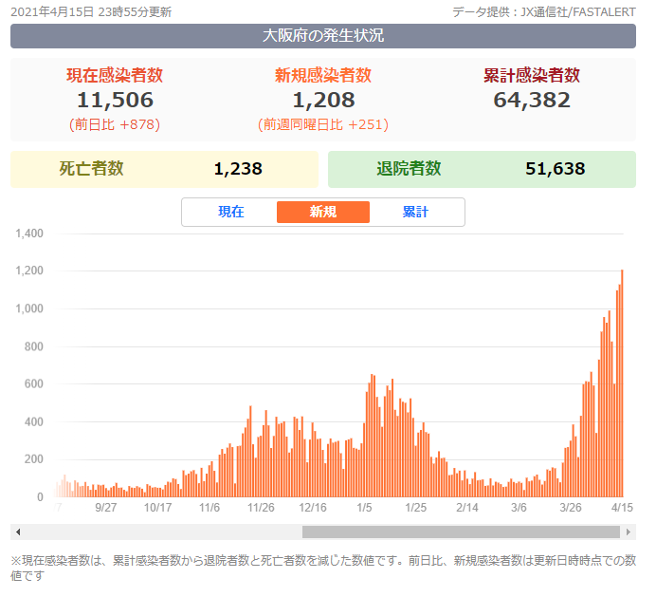Click the 11/26 date label on x-axis

coord(261,508)
